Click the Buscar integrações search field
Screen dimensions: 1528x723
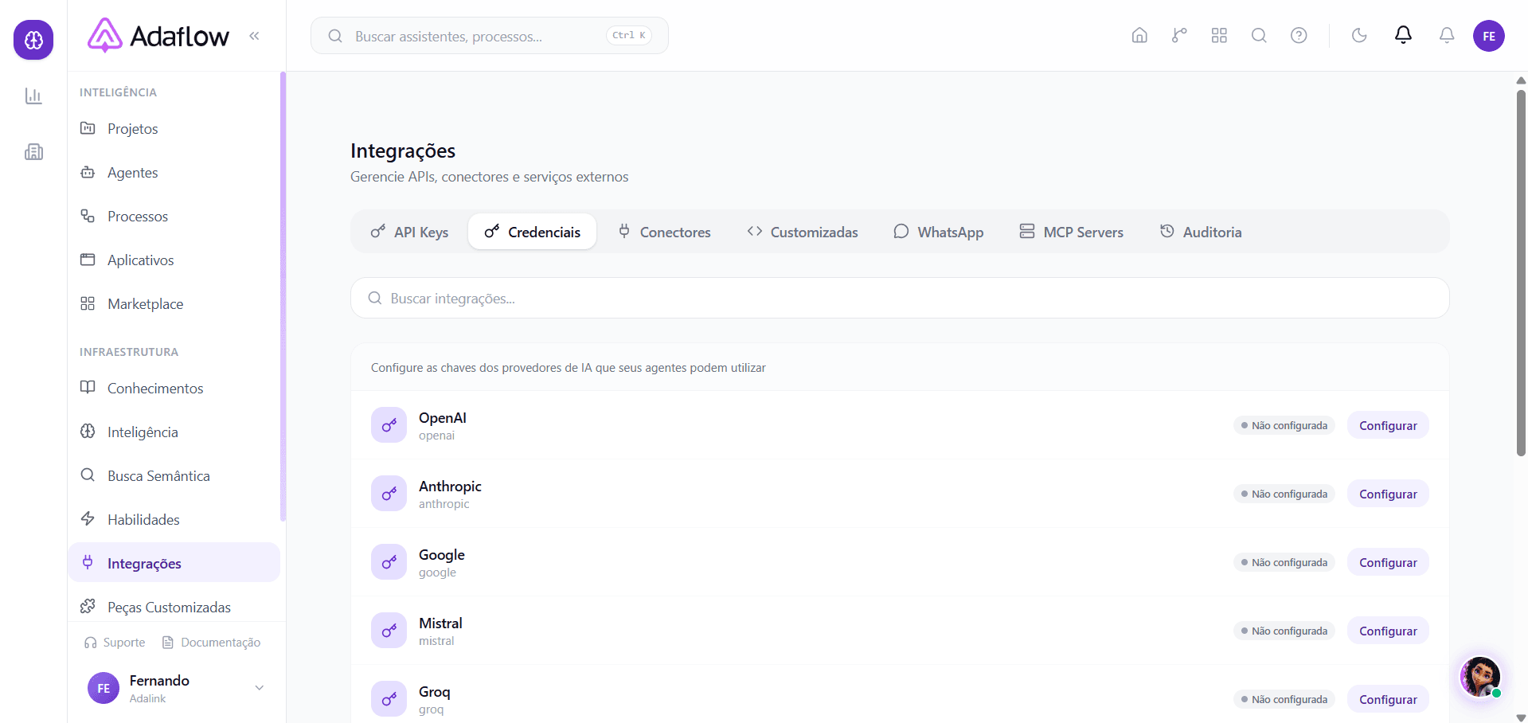click(x=900, y=298)
